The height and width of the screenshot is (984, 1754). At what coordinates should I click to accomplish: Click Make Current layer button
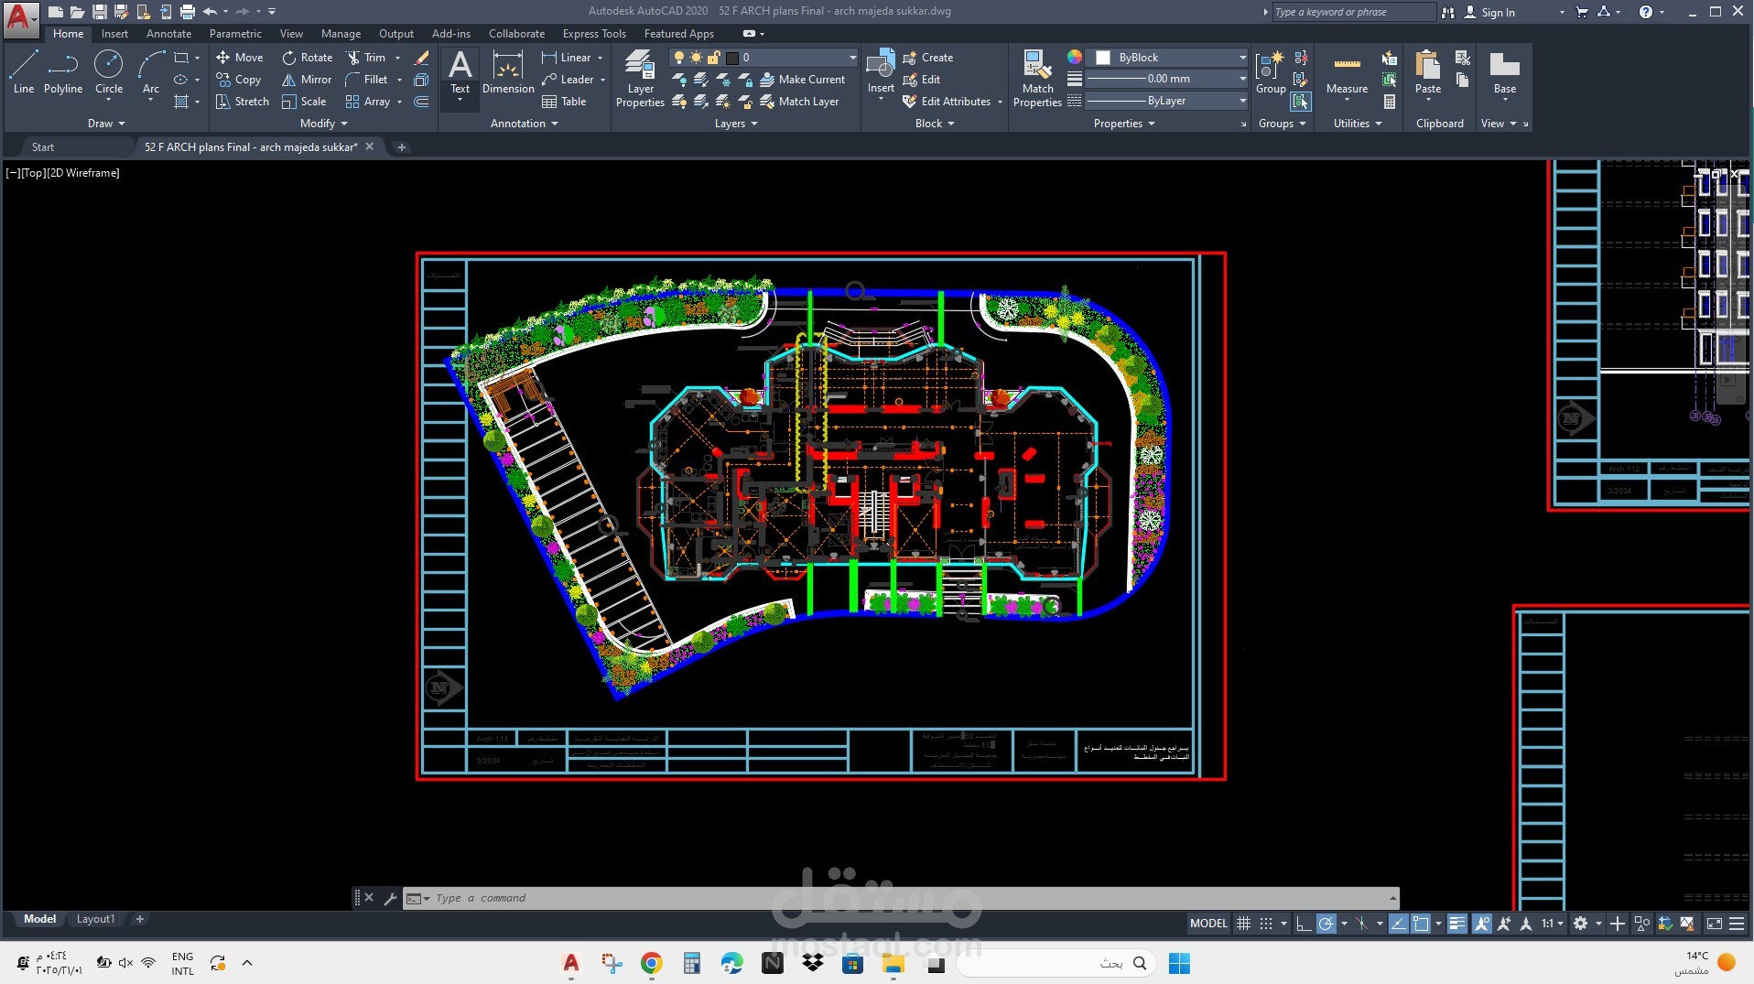click(x=802, y=80)
